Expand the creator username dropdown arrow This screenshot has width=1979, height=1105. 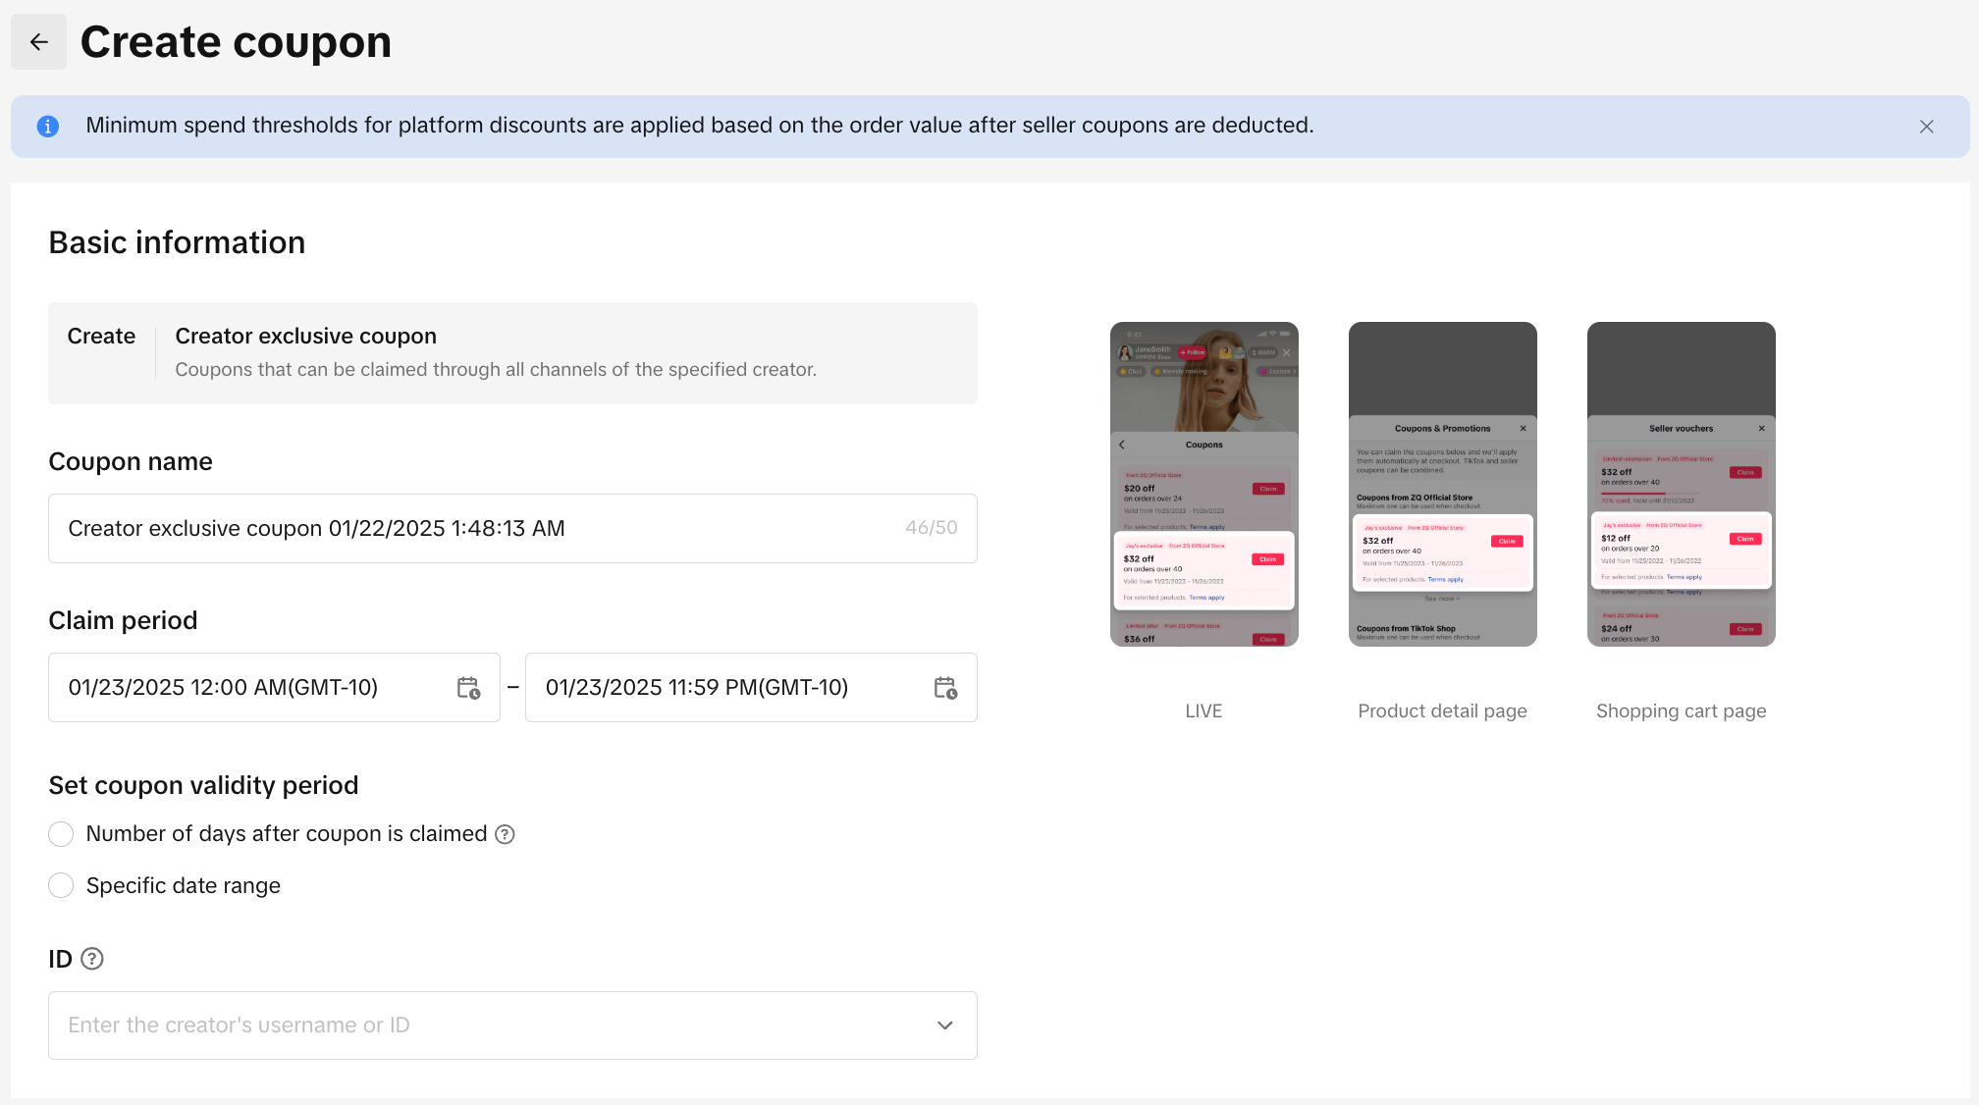(944, 1026)
